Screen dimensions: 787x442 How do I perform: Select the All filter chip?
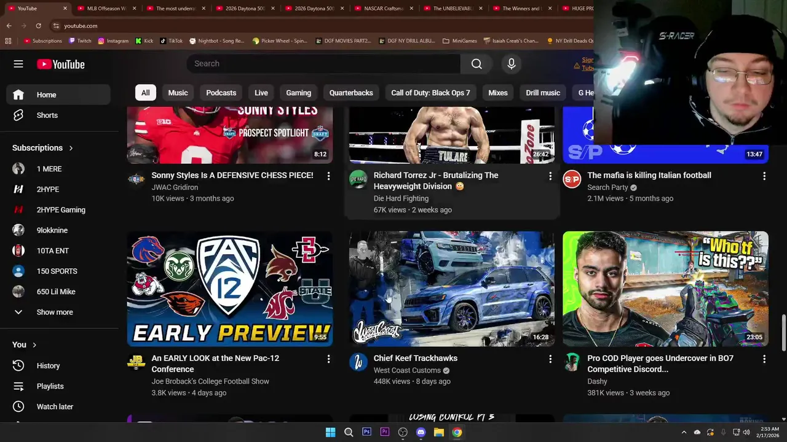[x=145, y=93]
